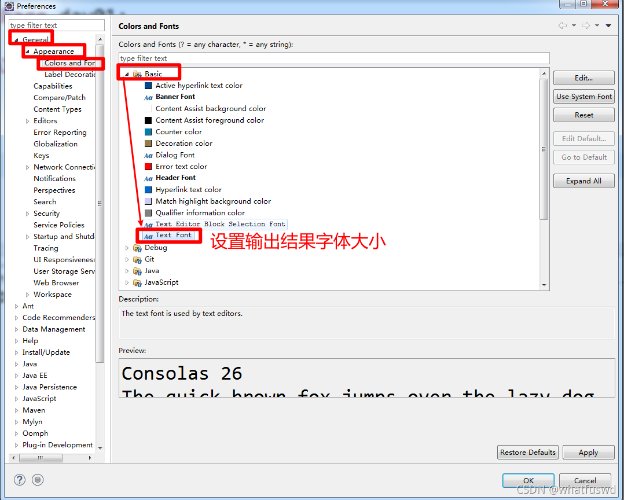The width and height of the screenshot is (624, 500).
Task: Select Web Browser in the tree
Action: (x=57, y=283)
